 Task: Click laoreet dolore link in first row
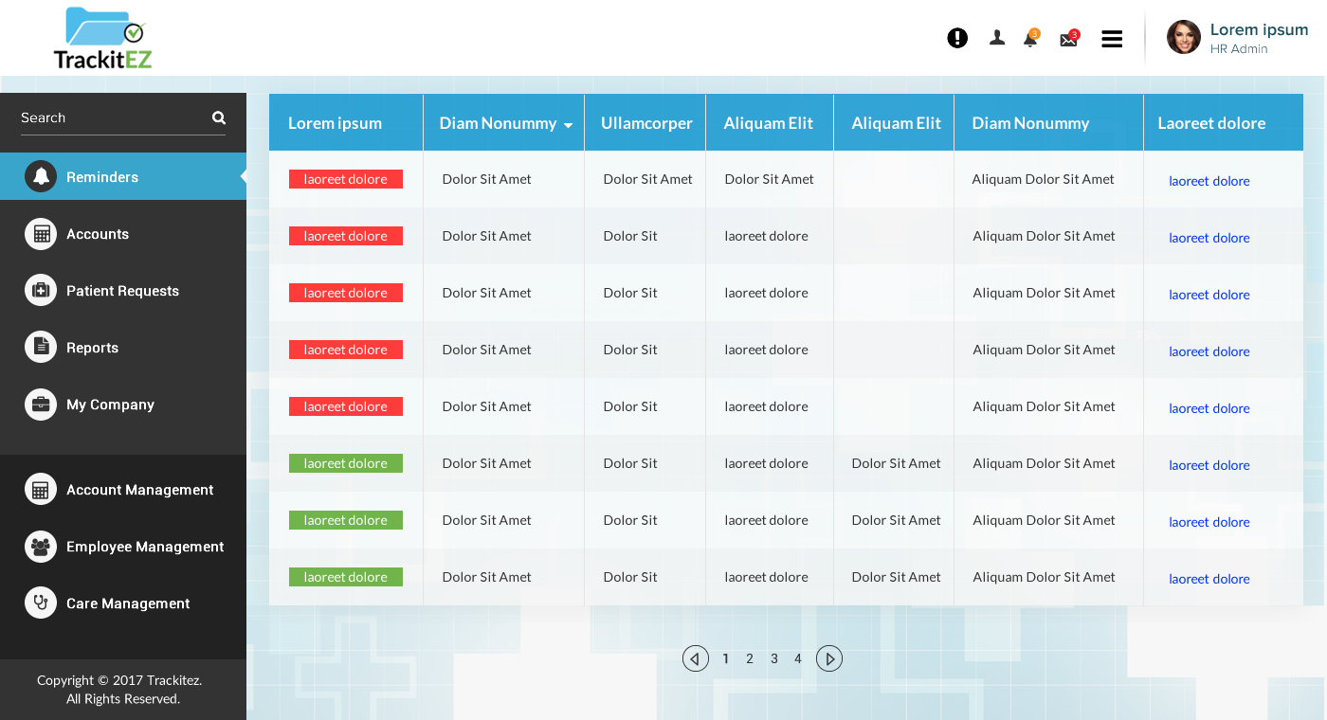click(1209, 181)
